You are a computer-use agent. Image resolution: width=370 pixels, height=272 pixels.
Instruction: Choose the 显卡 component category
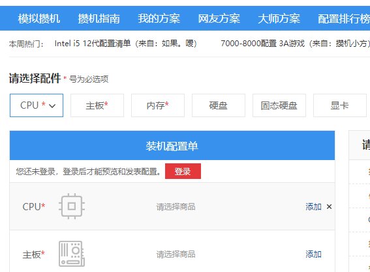coord(340,105)
